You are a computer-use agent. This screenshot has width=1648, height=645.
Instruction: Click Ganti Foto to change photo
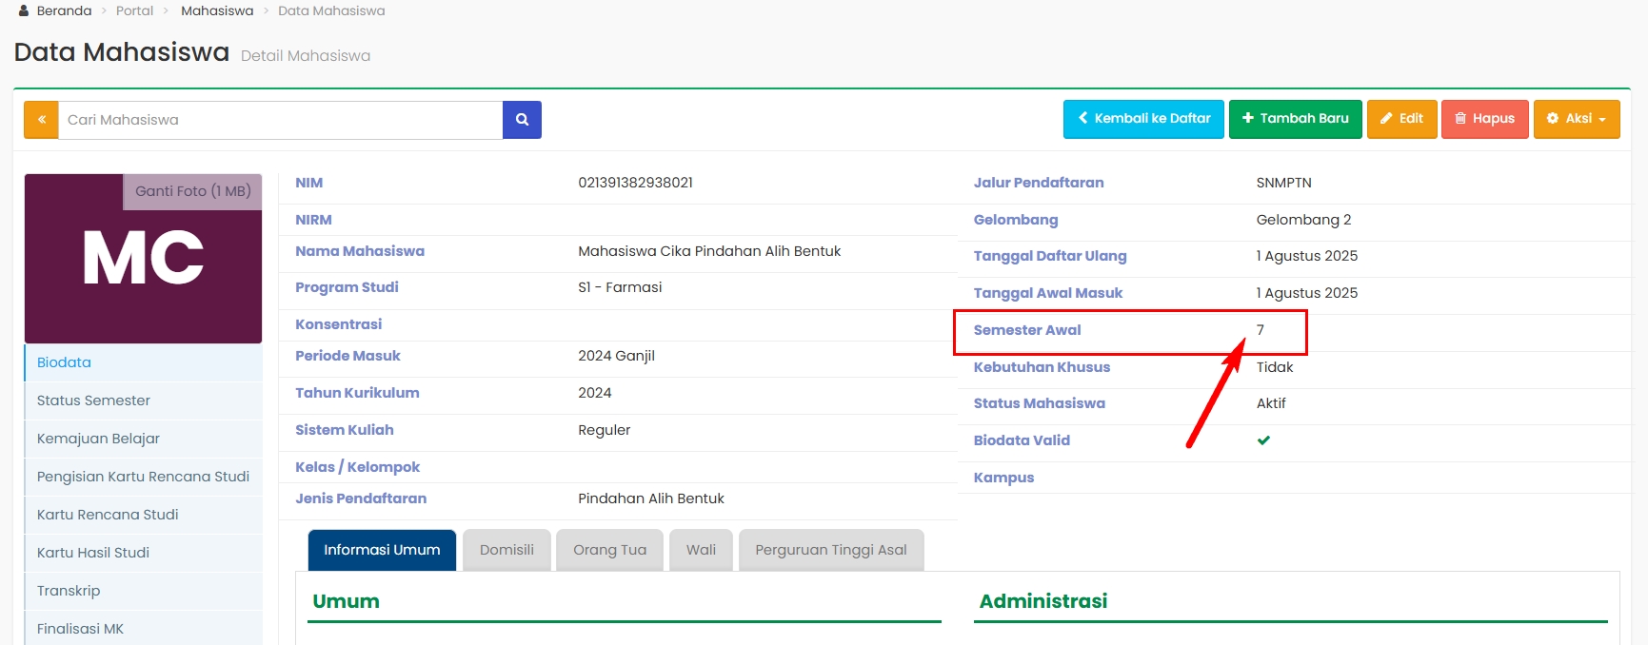click(192, 191)
